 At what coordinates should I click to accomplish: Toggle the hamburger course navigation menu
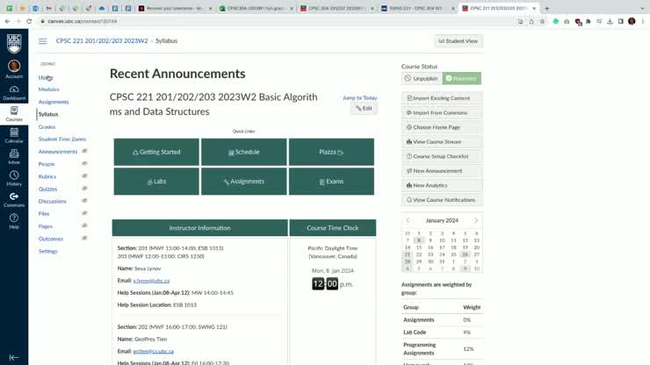tap(42, 41)
